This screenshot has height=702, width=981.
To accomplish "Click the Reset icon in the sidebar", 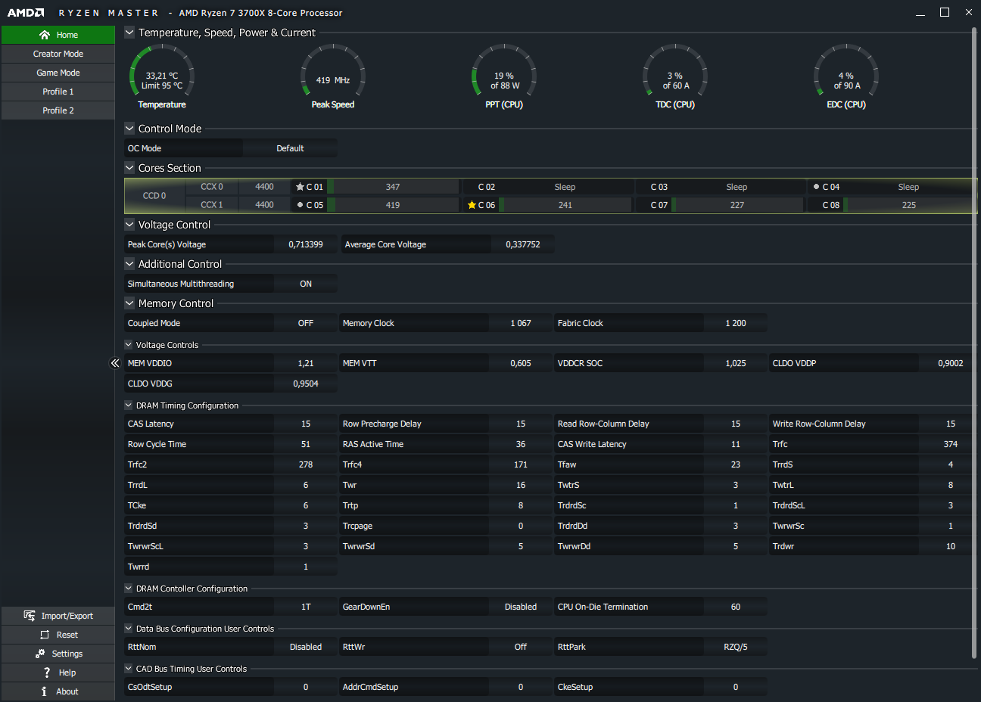I will coord(45,635).
